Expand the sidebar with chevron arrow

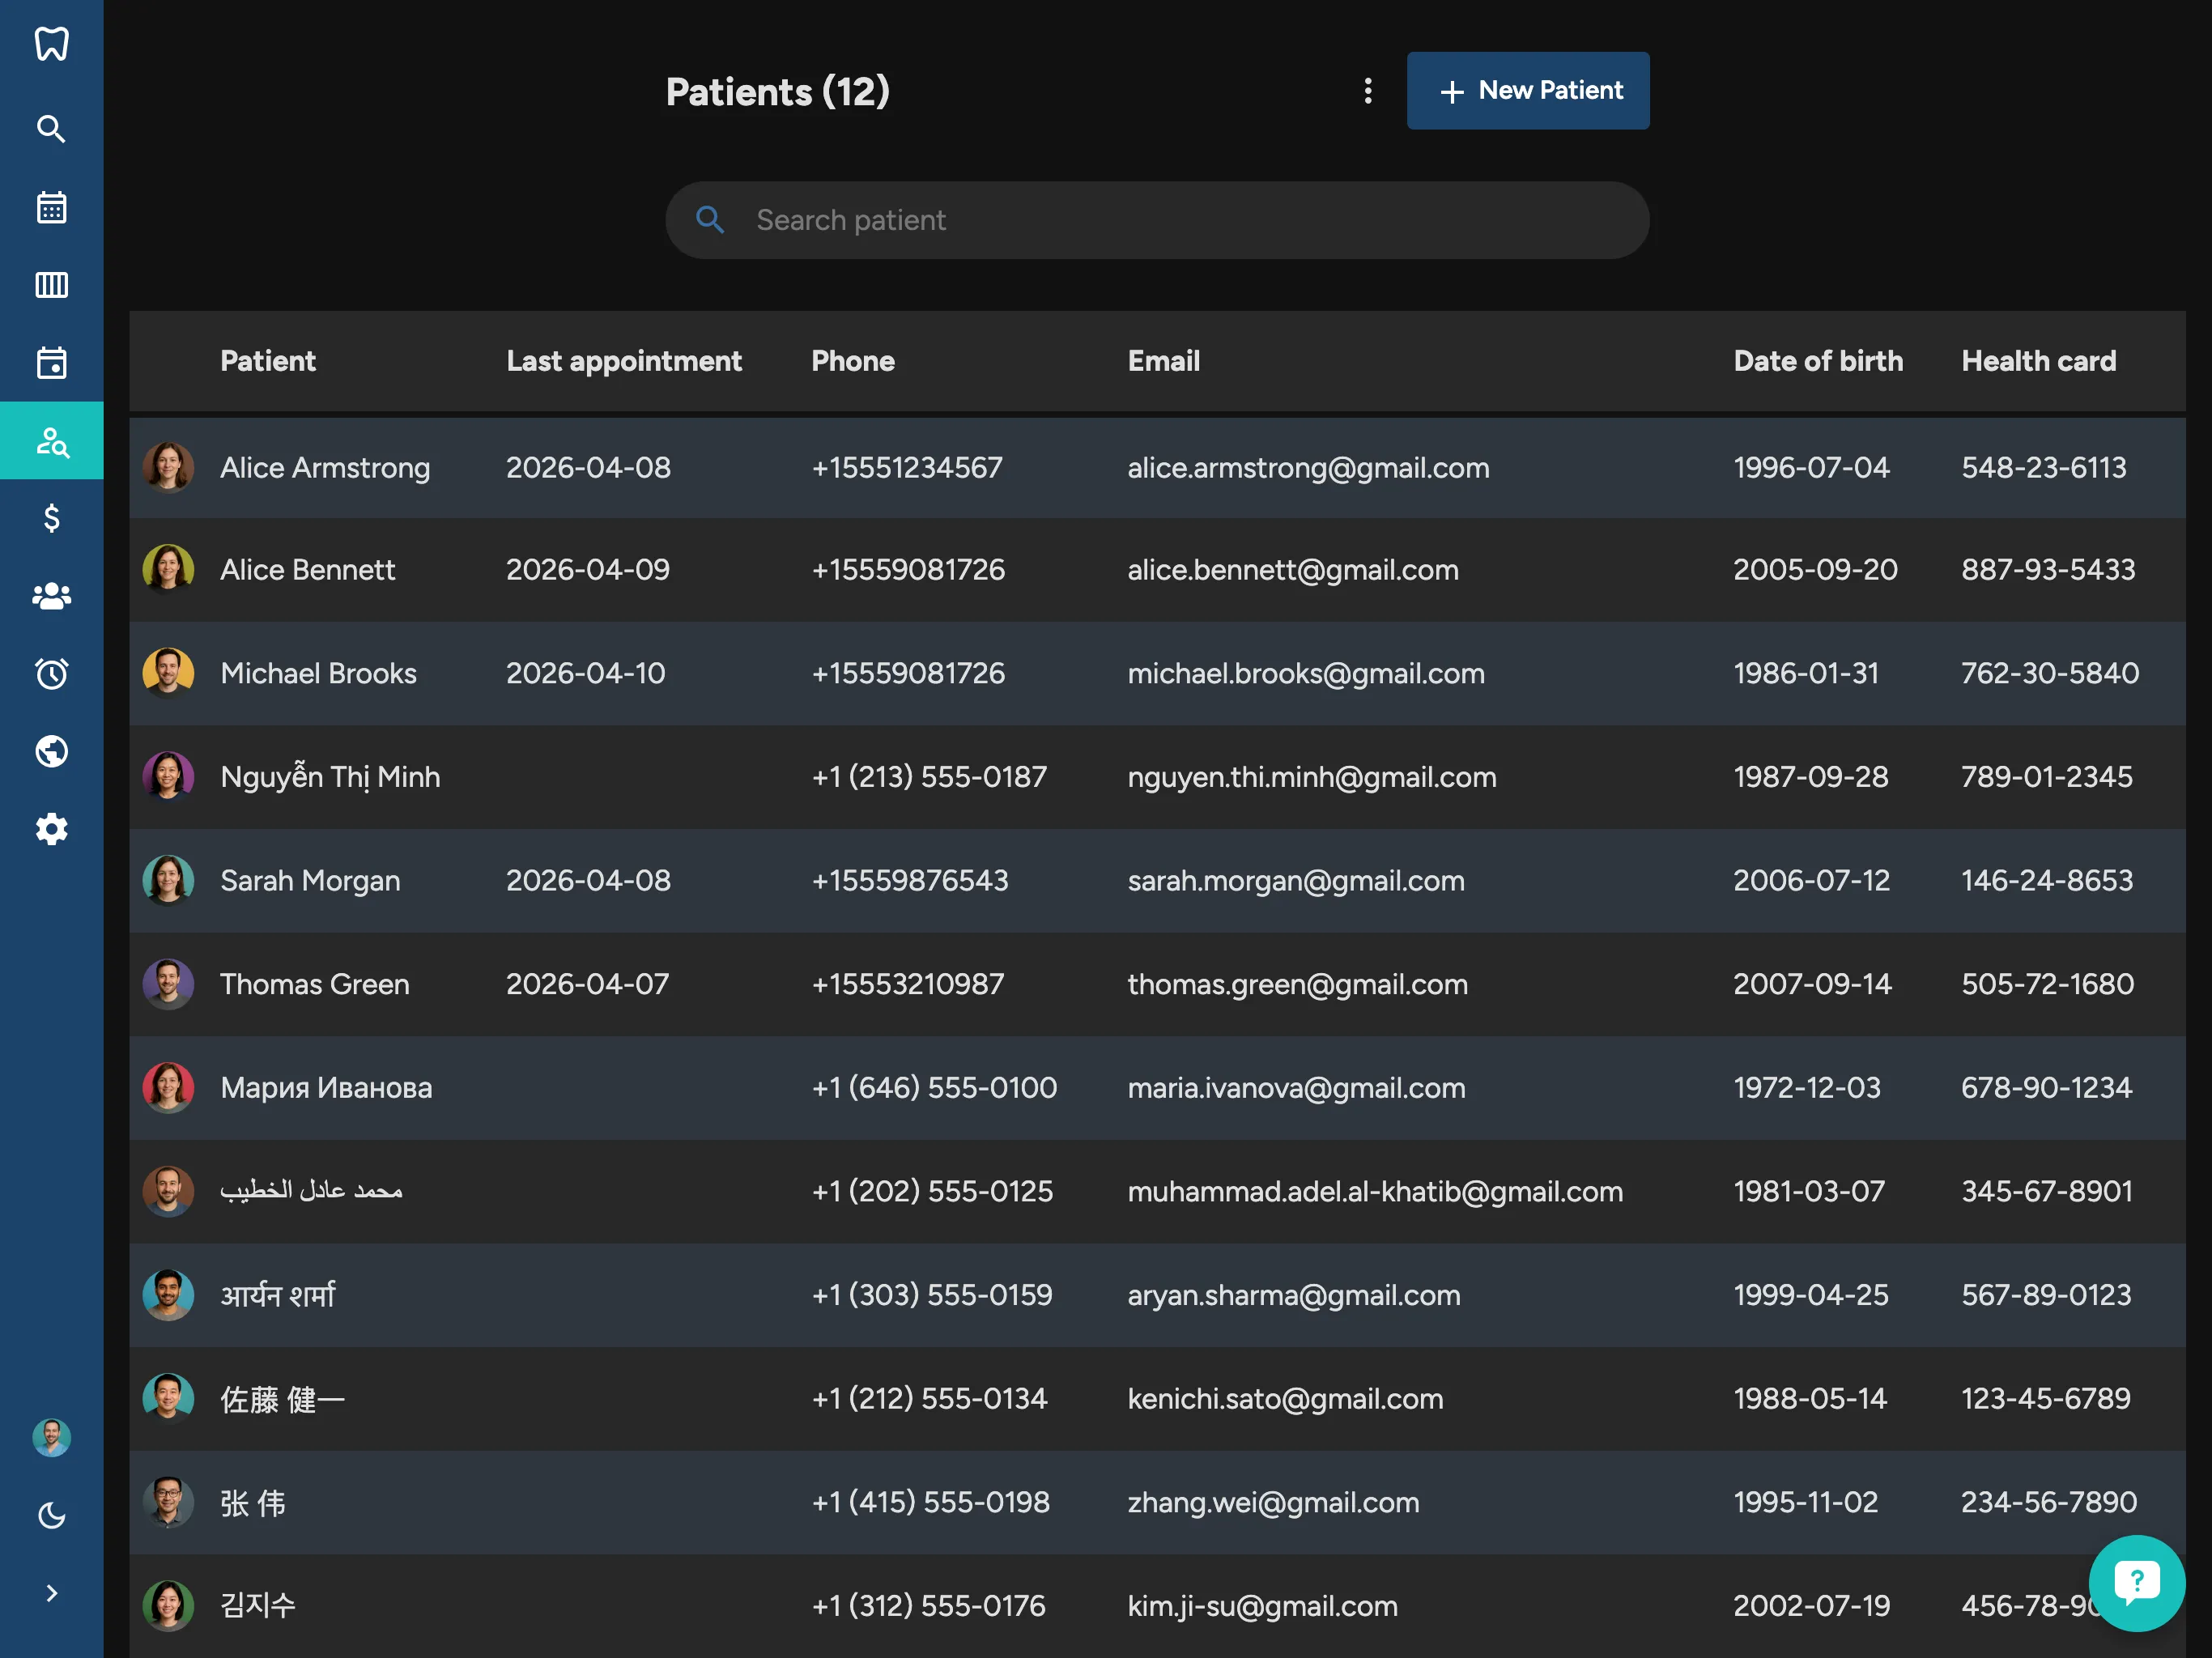(x=51, y=1593)
